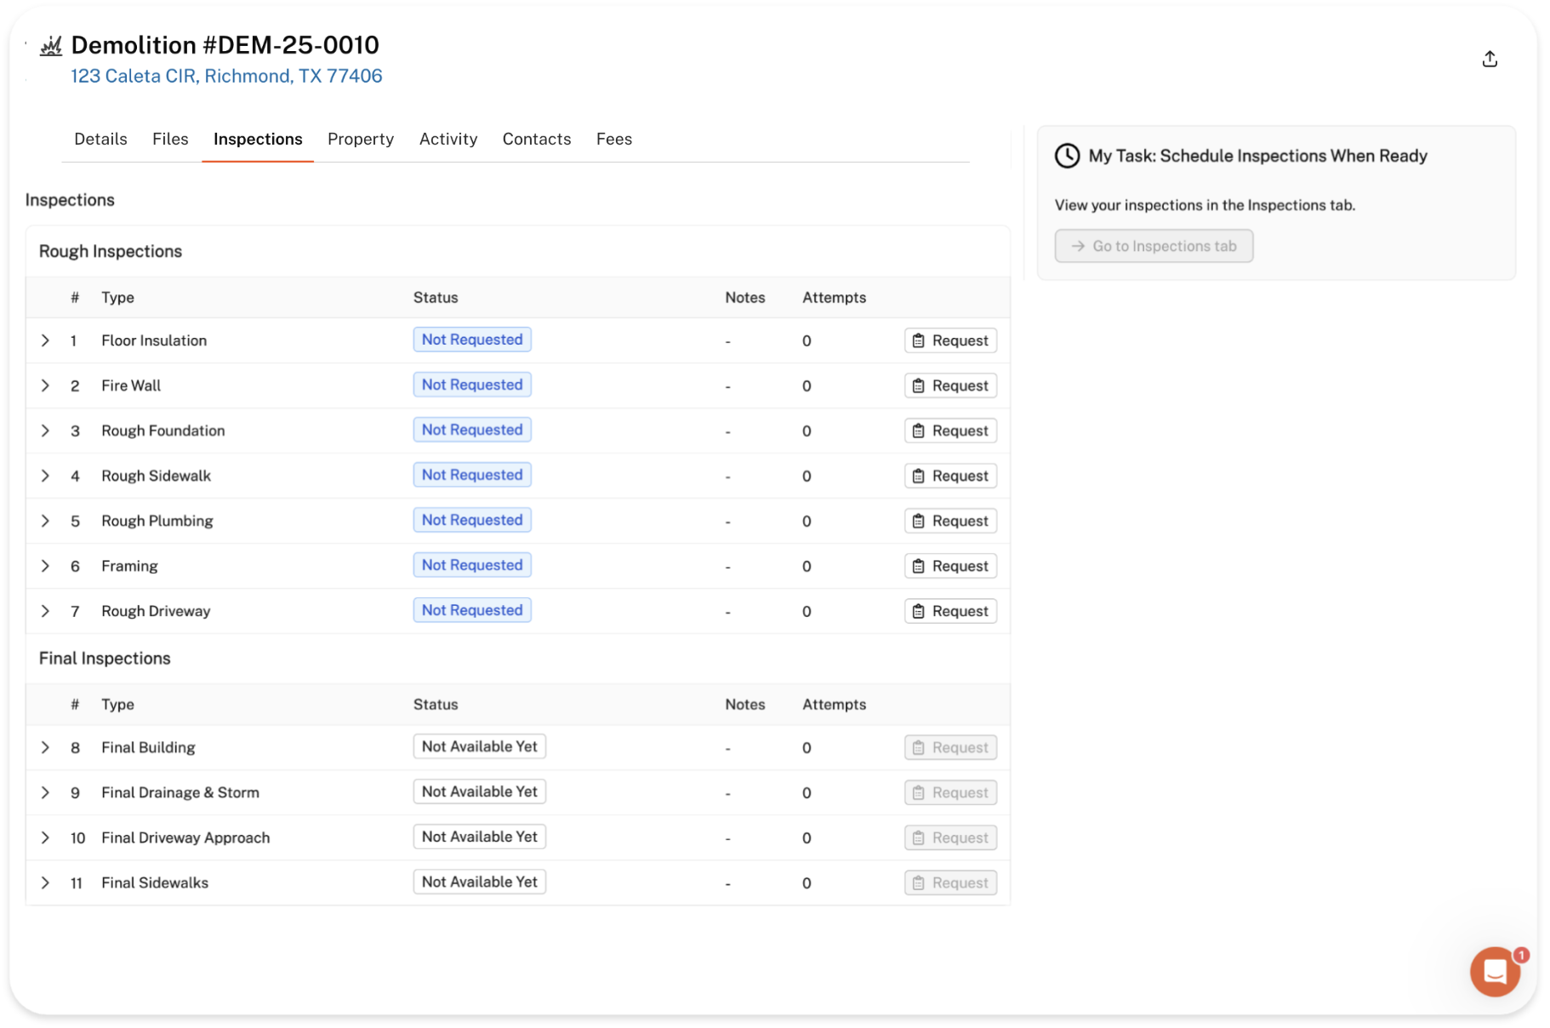Viewport: 1550px width, 1028px height.
Task: Request the Rough Plumbing inspection
Action: [949, 521]
